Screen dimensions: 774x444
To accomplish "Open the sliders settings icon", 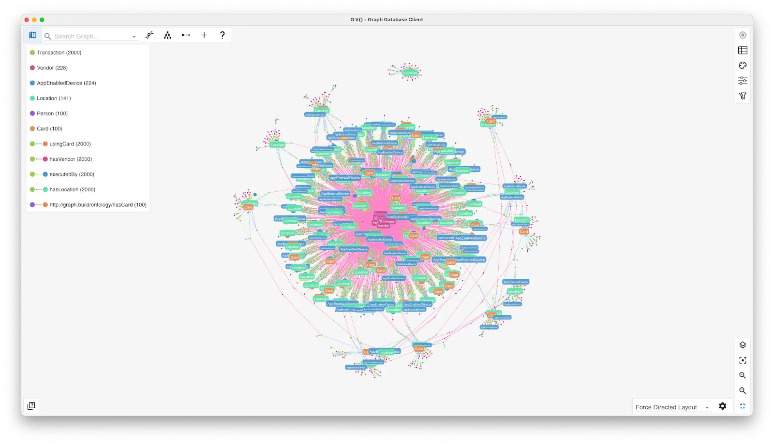I will (x=743, y=81).
